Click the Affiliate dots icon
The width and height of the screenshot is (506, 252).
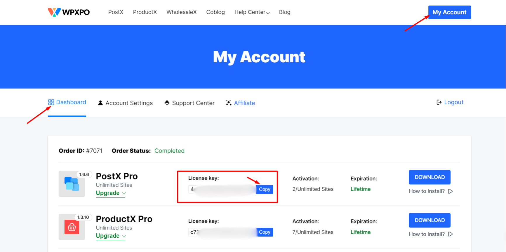[229, 103]
